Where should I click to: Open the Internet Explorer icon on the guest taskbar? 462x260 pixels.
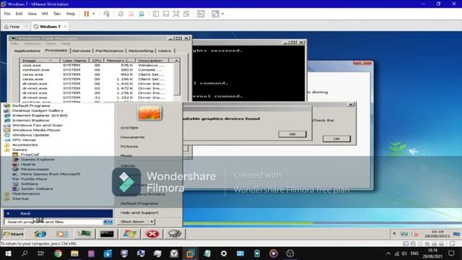[40, 234]
